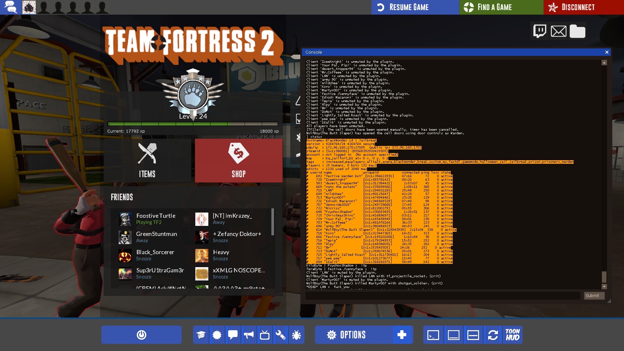This screenshot has height=351, width=624.
Task: Open the wrench workshop icon
Action: point(280,335)
